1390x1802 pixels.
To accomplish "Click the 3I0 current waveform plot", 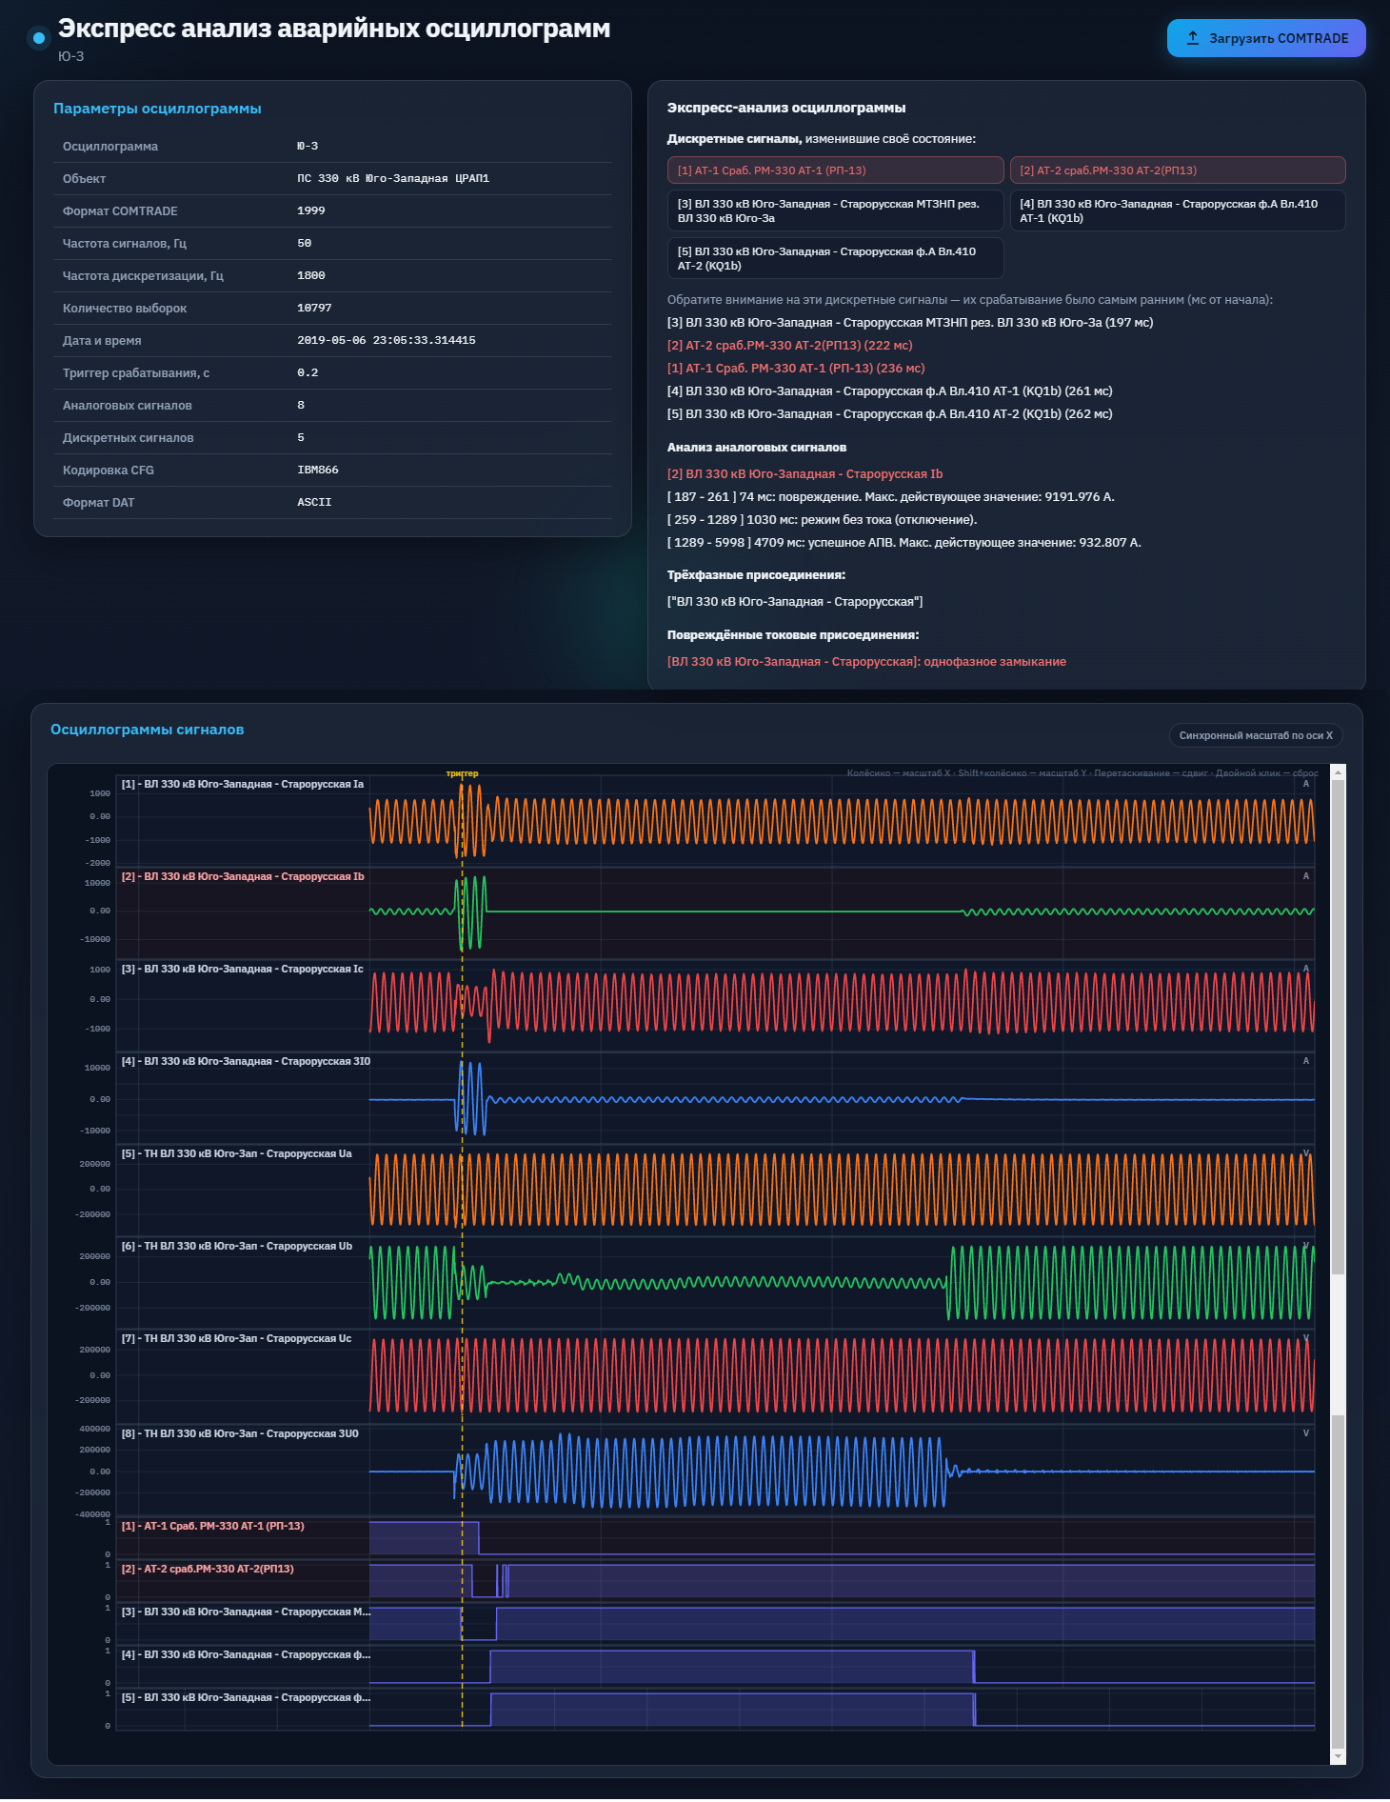I will click(842, 1098).
